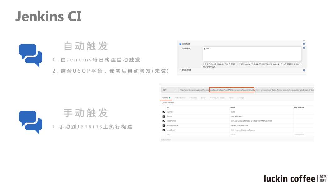Click the help icon beside 定时构建

[x=304, y=44]
